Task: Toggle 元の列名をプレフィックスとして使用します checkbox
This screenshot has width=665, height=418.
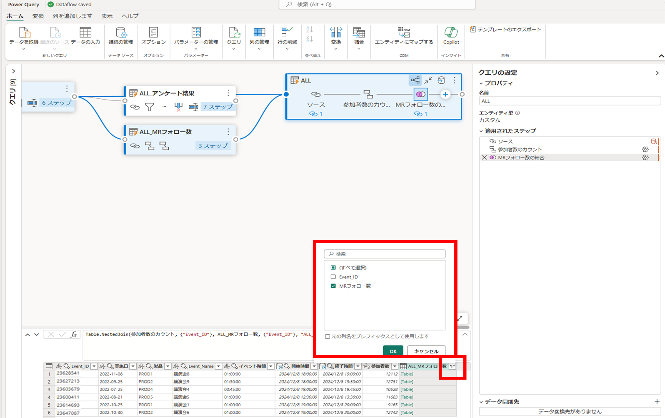Action: coord(327,336)
